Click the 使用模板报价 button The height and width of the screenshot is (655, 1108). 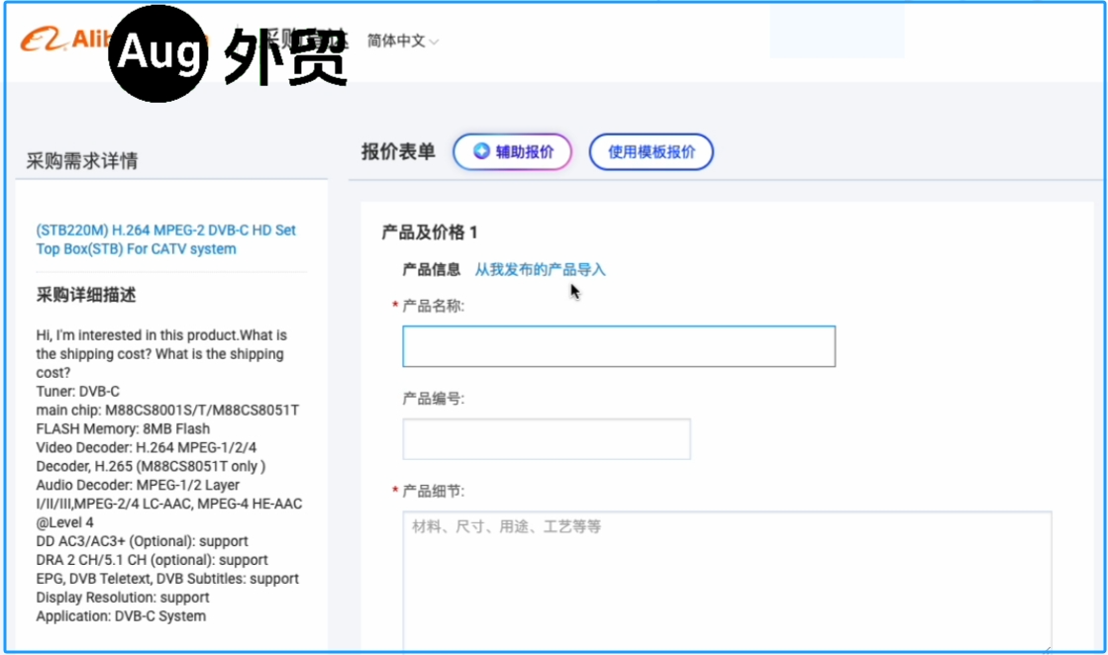click(651, 151)
